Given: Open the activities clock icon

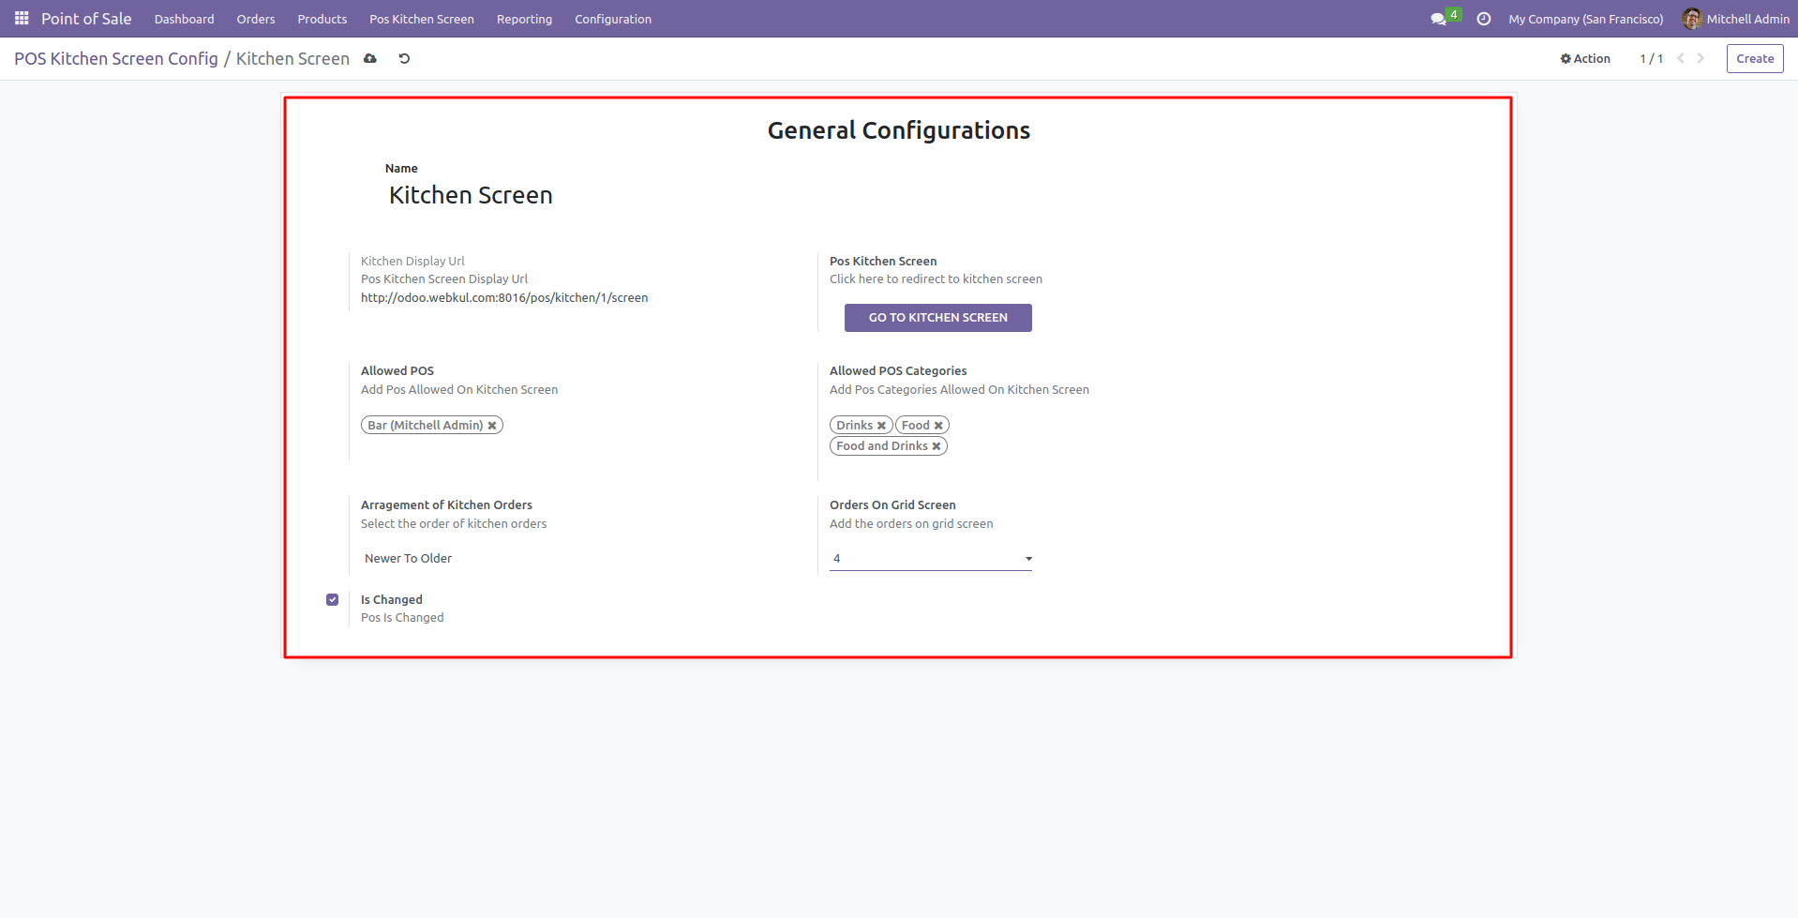Looking at the screenshot, I should (1484, 19).
